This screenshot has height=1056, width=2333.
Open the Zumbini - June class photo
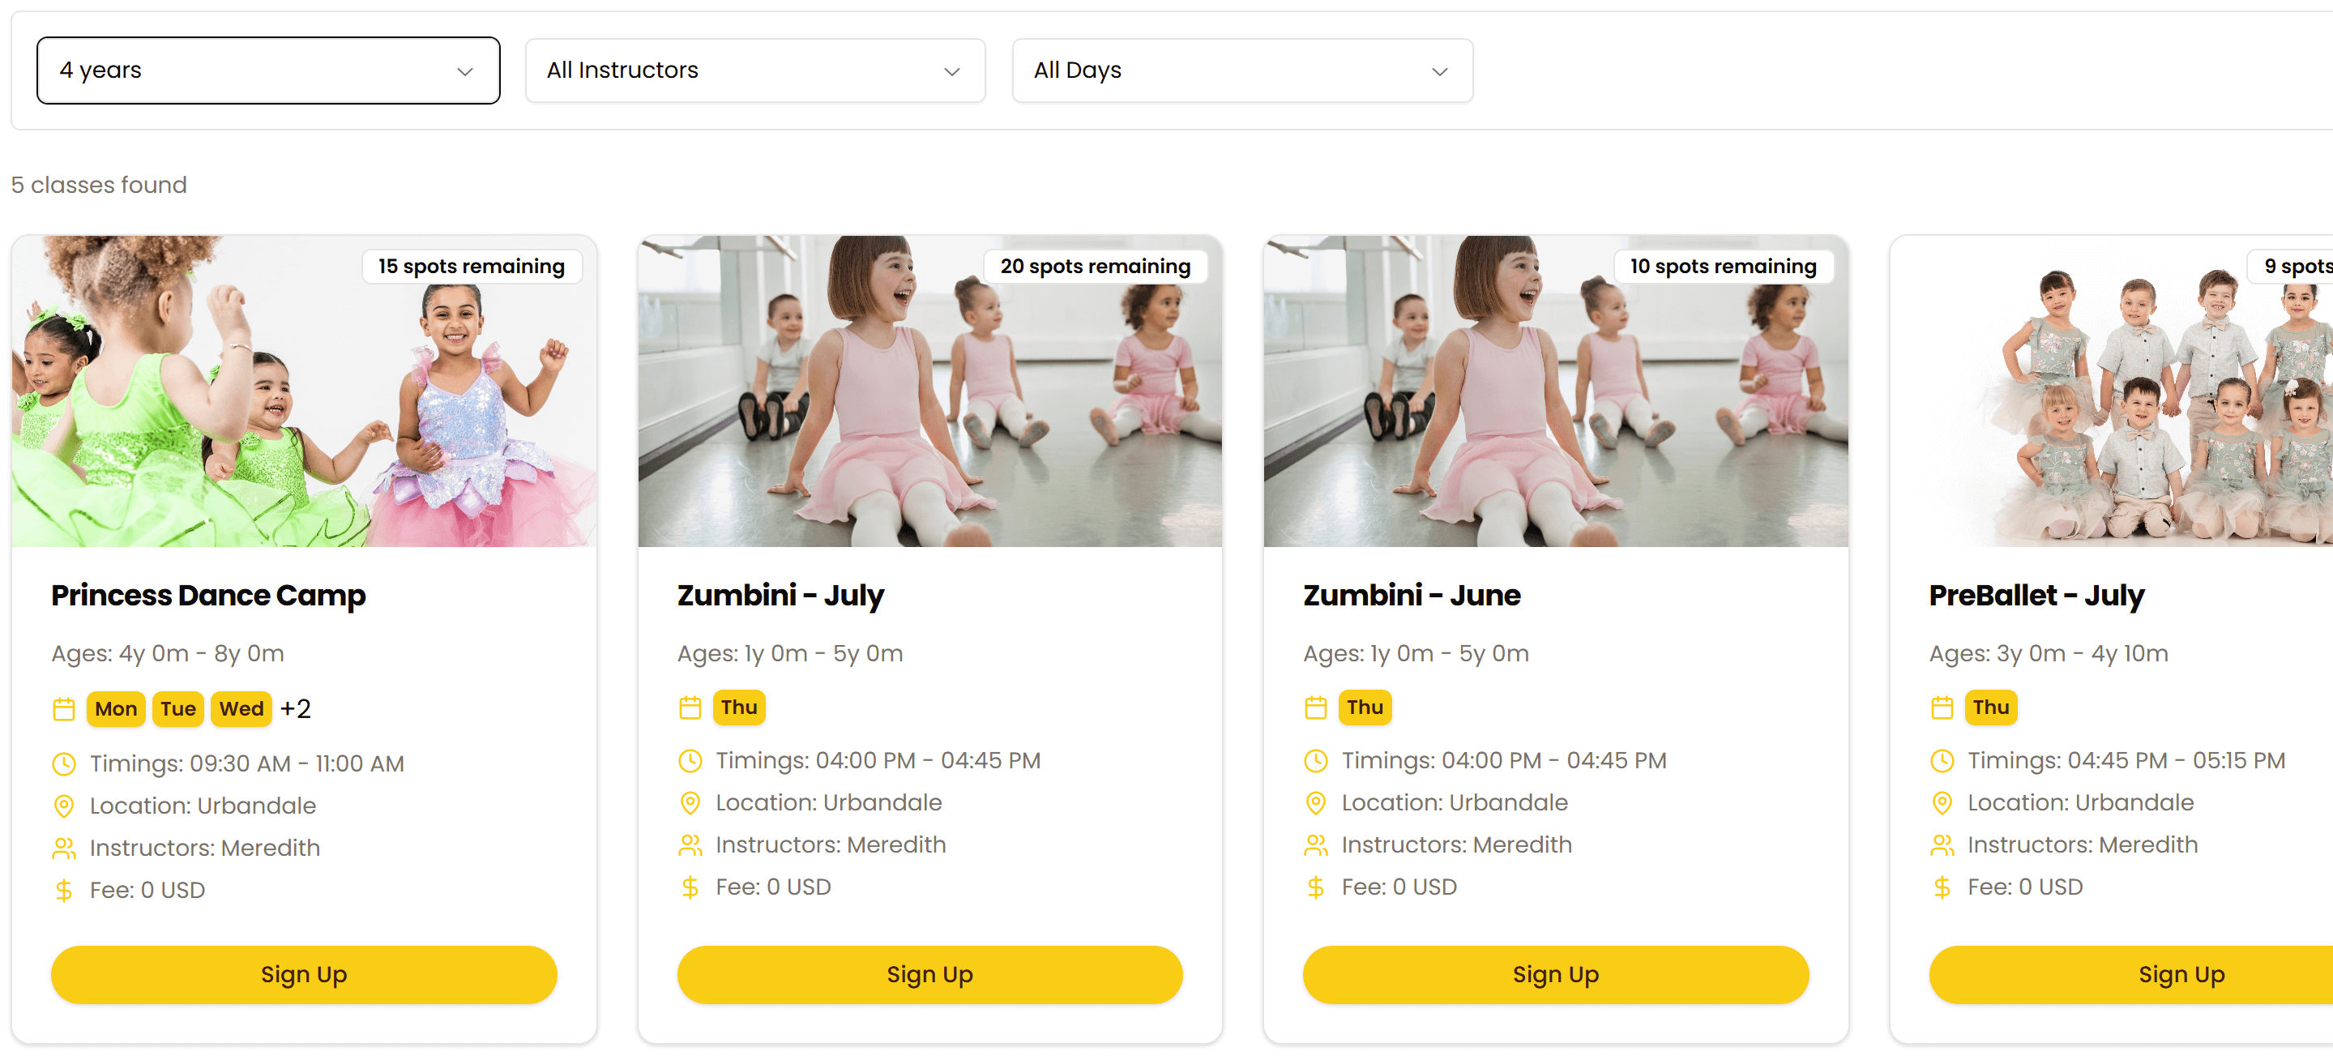1555,391
